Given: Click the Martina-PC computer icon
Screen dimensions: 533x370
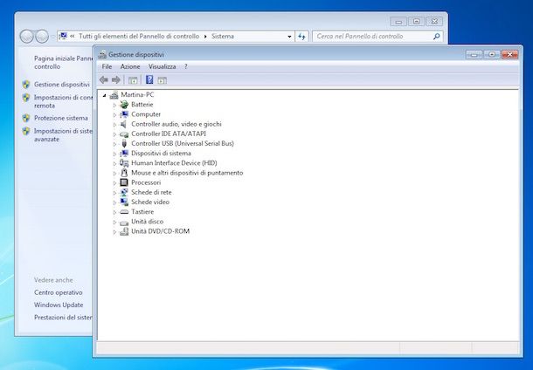Looking at the screenshot, I should point(114,95).
